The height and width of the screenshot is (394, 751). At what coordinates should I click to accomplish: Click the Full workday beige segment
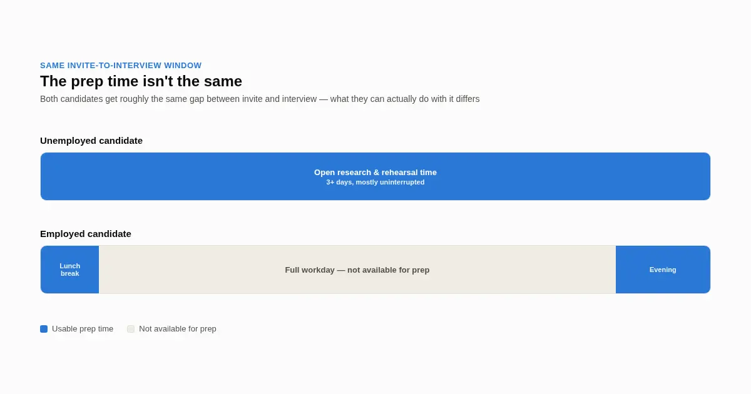click(357, 270)
